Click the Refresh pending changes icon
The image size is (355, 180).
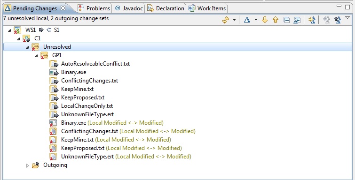coord(226,20)
